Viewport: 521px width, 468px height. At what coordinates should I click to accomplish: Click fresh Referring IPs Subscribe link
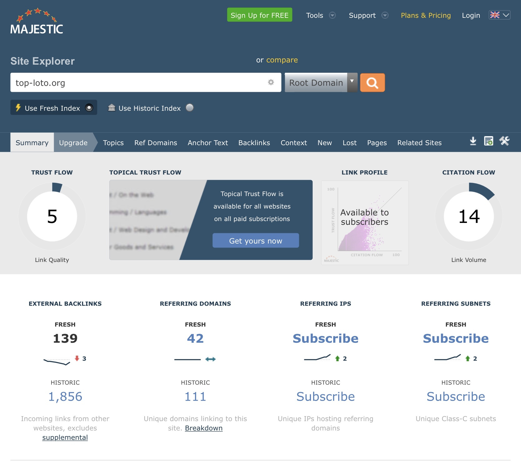325,338
